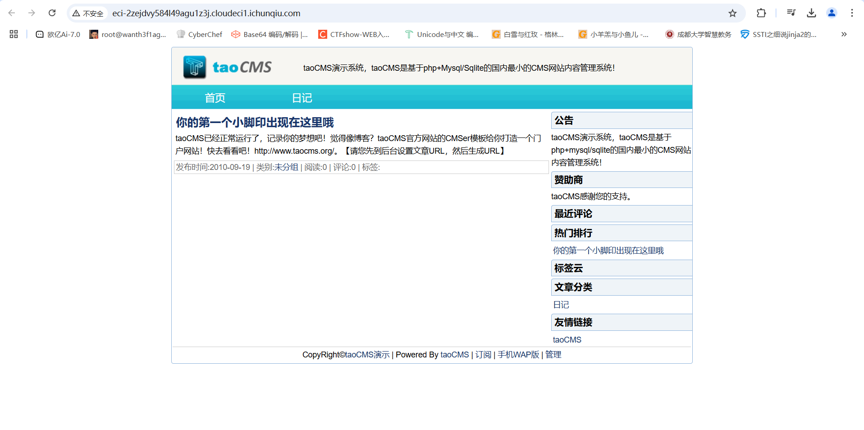Open the 日记 link under 文章分类

coord(561,305)
